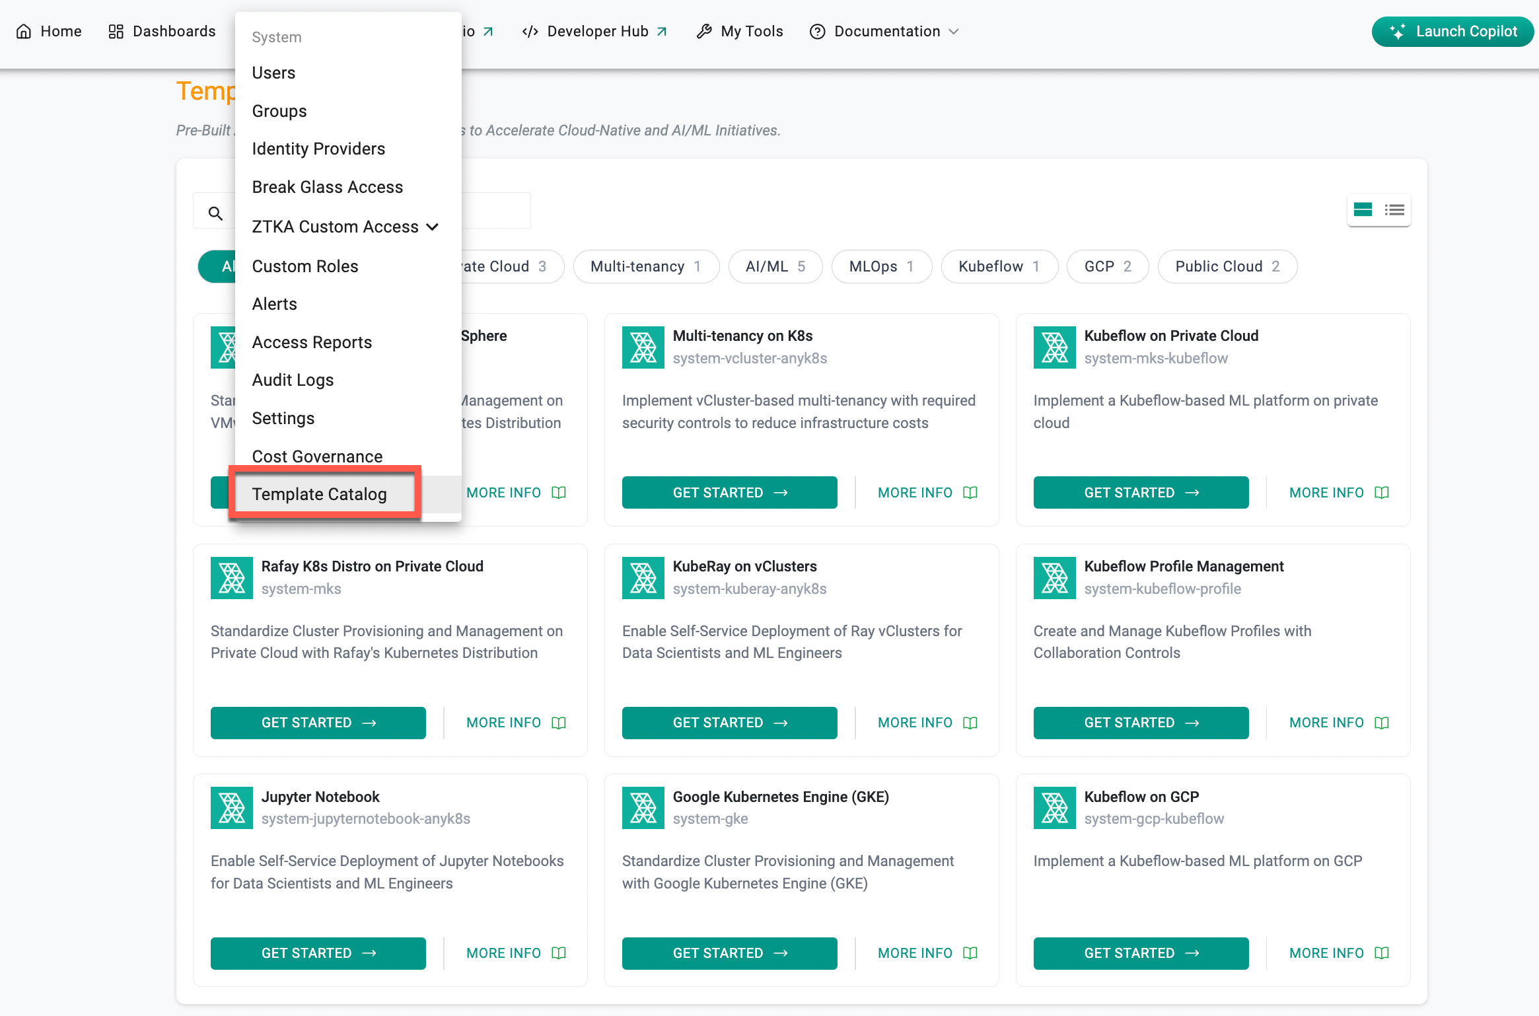Select Template Catalog menu item

348,494
